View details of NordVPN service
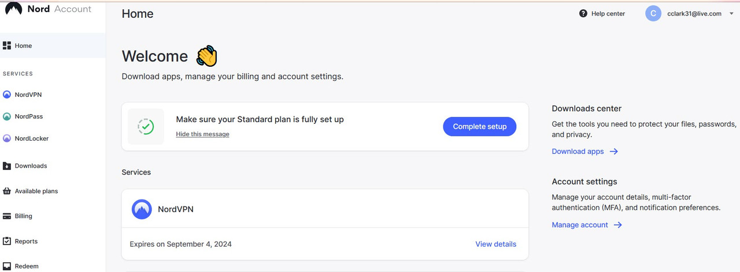740x272 pixels. 495,244
